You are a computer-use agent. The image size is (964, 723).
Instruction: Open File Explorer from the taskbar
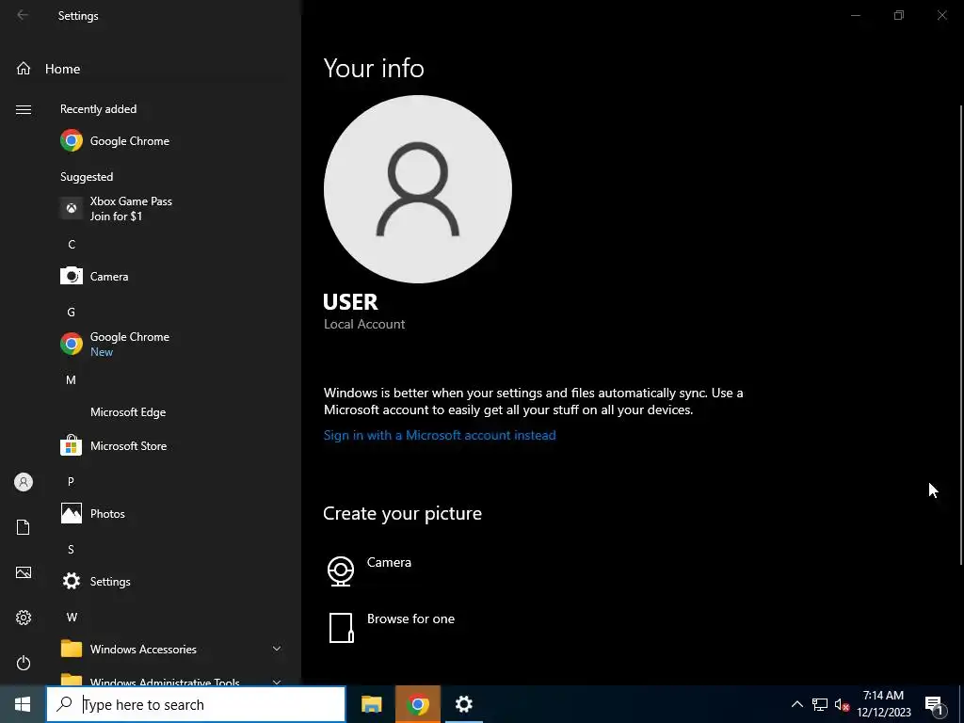(371, 704)
